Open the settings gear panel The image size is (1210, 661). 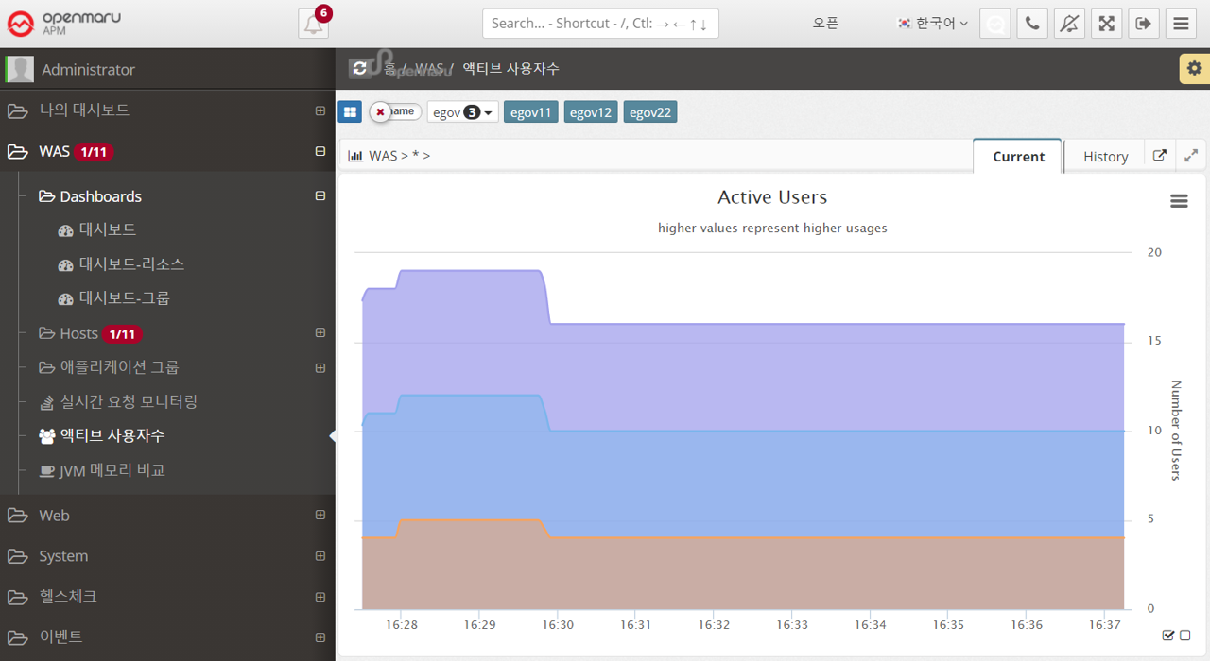(x=1194, y=69)
